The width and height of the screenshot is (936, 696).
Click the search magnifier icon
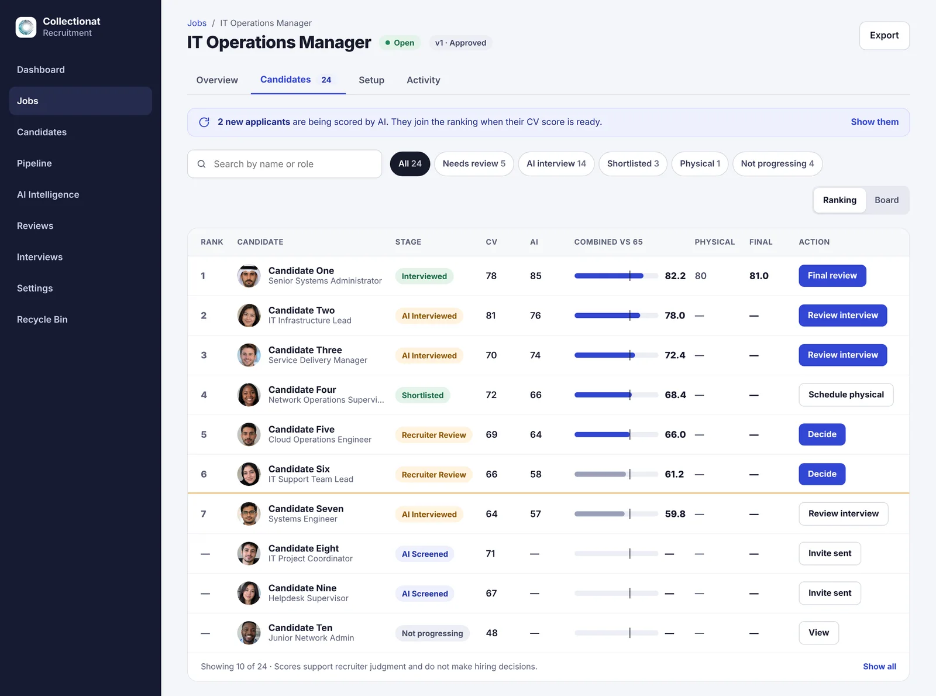[201, 164]
